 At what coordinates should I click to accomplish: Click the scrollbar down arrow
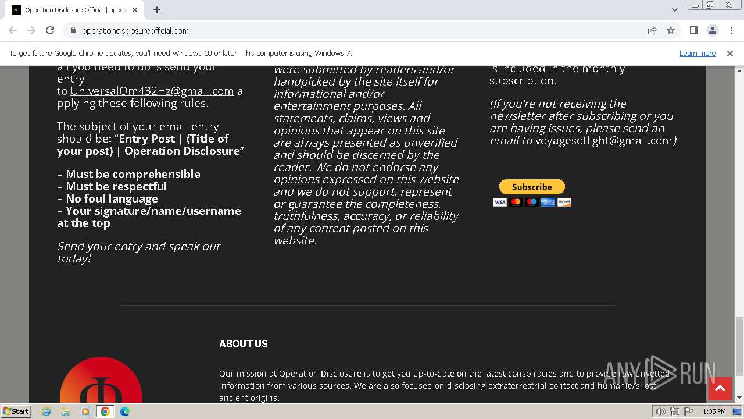point(739,397)
